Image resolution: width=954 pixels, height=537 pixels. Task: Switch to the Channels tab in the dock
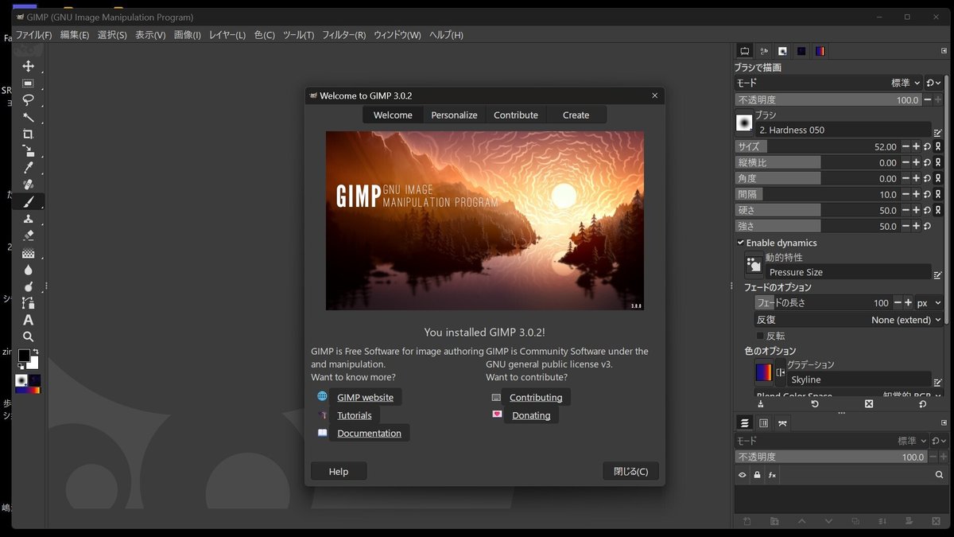point(763,422)
